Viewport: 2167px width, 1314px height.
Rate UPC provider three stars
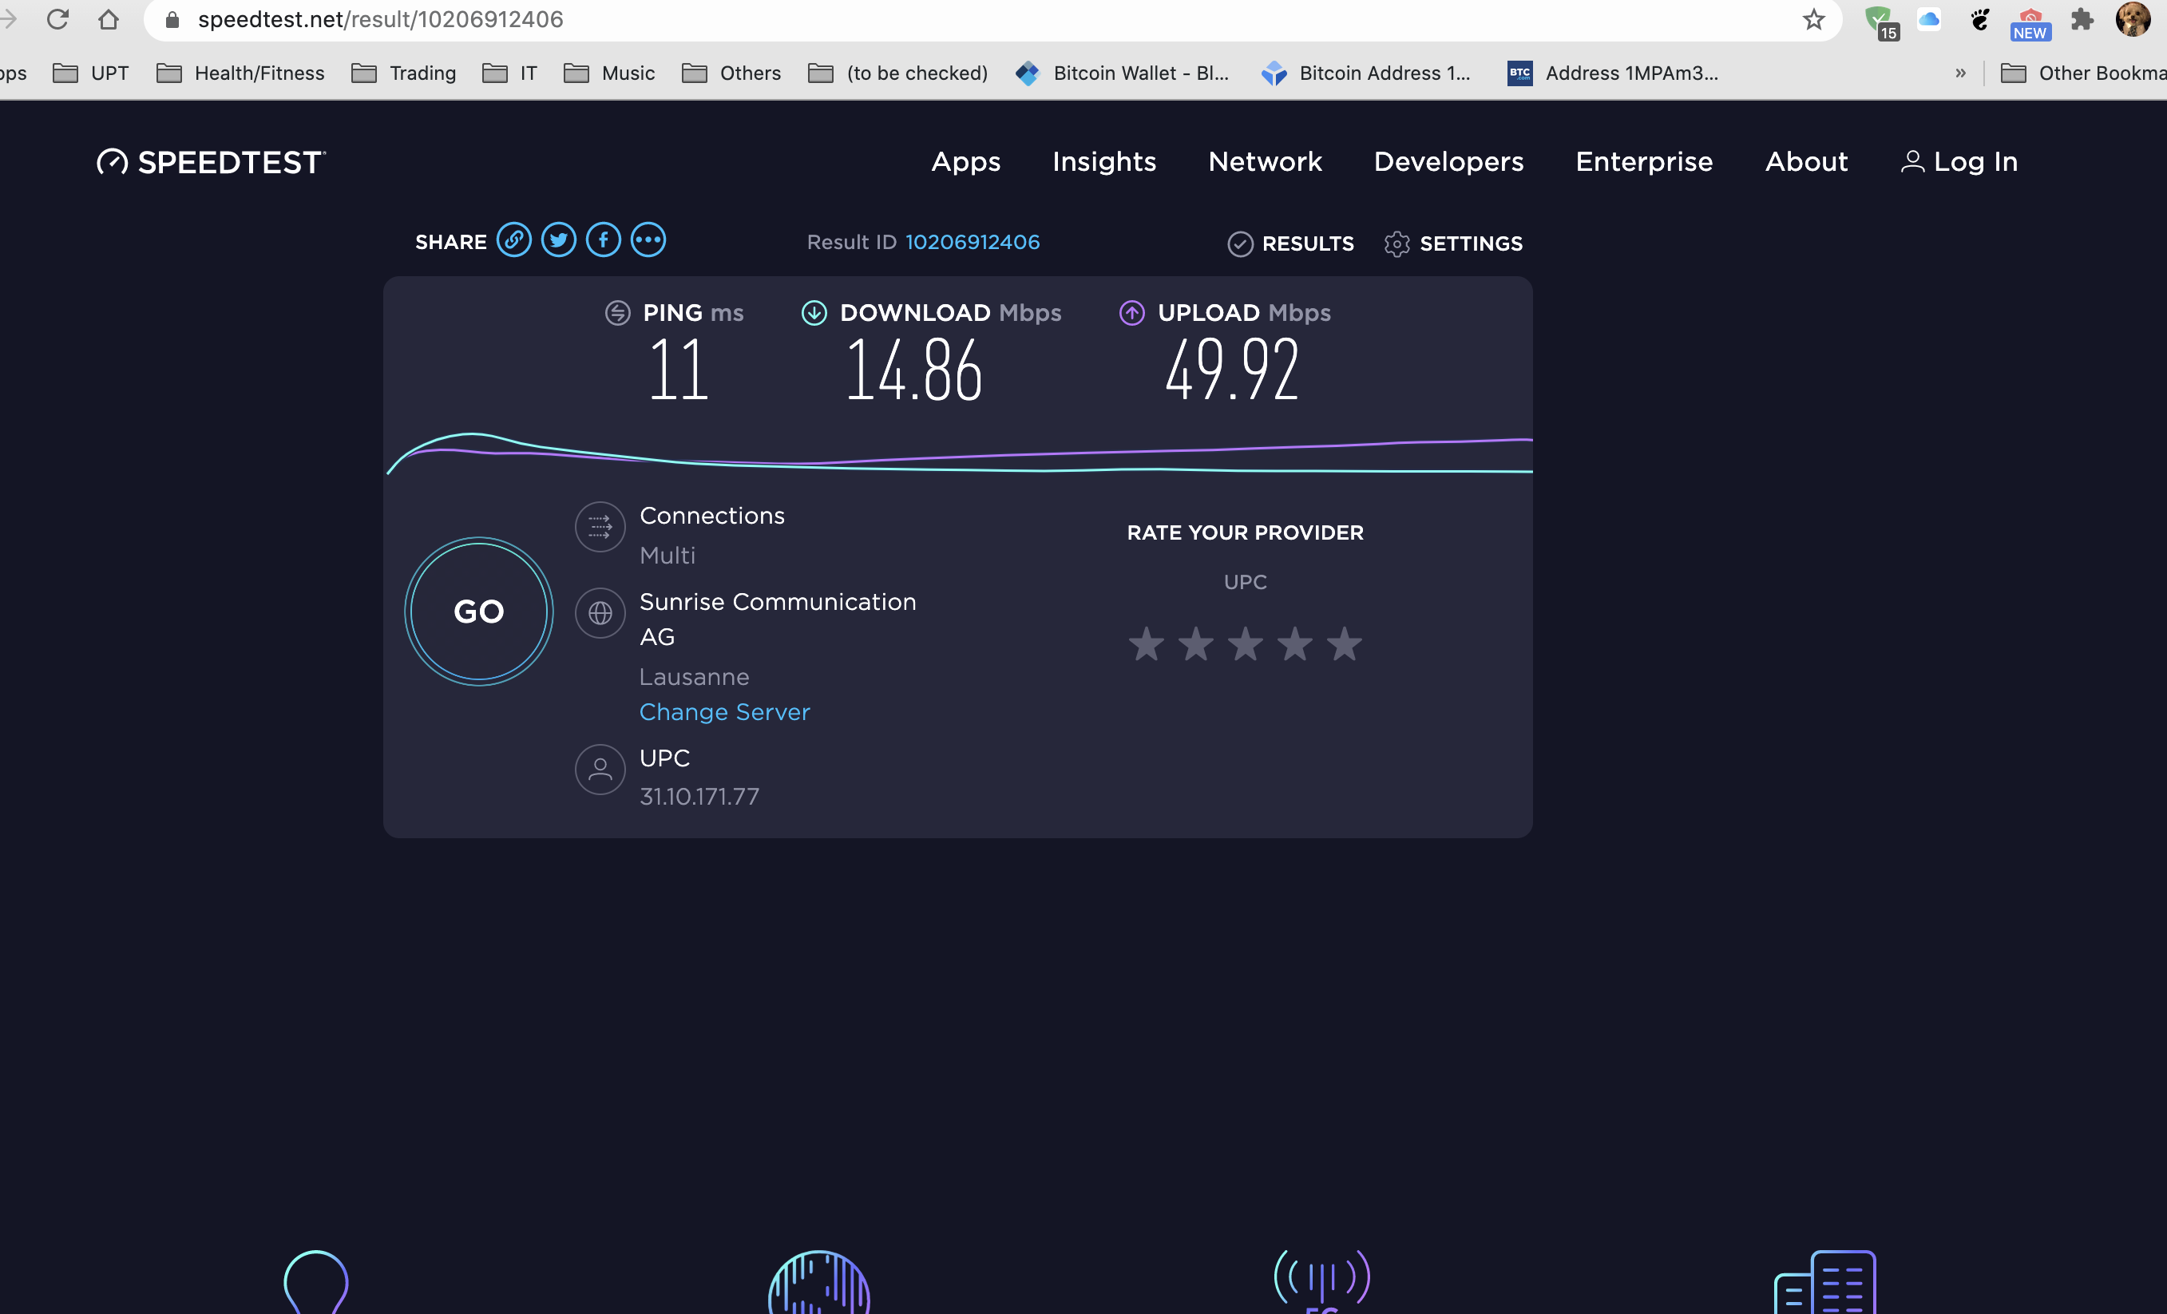[x=1246, y=643]
